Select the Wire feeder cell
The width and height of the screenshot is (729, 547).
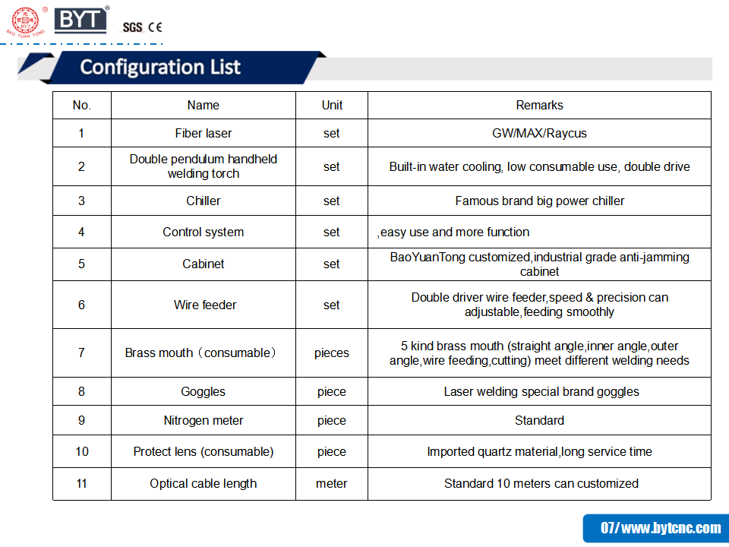(x=204, y=305)
